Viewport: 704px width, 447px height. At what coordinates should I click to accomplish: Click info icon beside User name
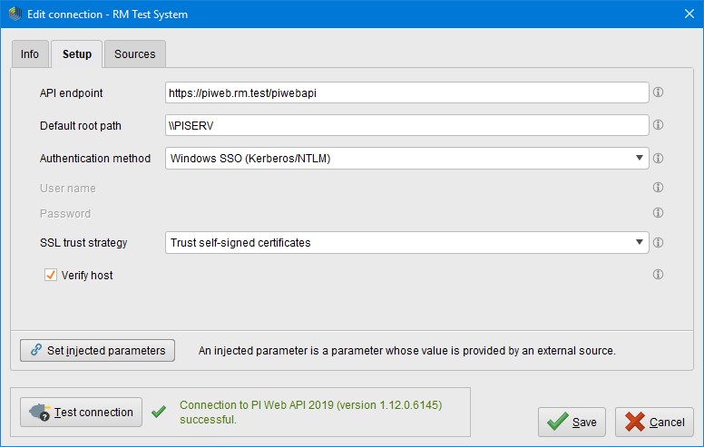[659, 188]
